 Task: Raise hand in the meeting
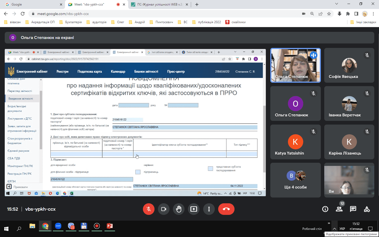[179, 209]
